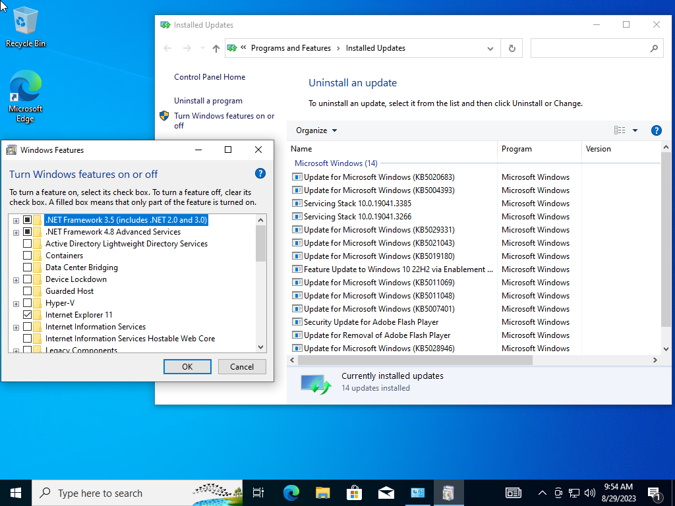Click Cancel in Windows Features

(x=242, y=366)
